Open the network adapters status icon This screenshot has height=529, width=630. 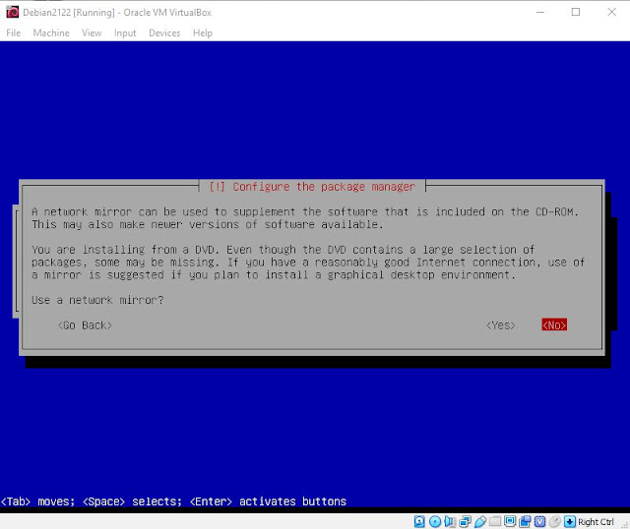466,521
